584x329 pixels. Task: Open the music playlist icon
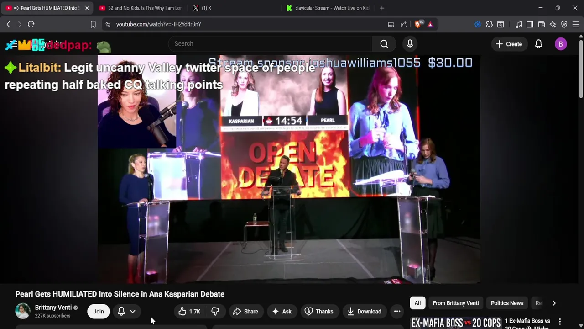tap(519, 24)
